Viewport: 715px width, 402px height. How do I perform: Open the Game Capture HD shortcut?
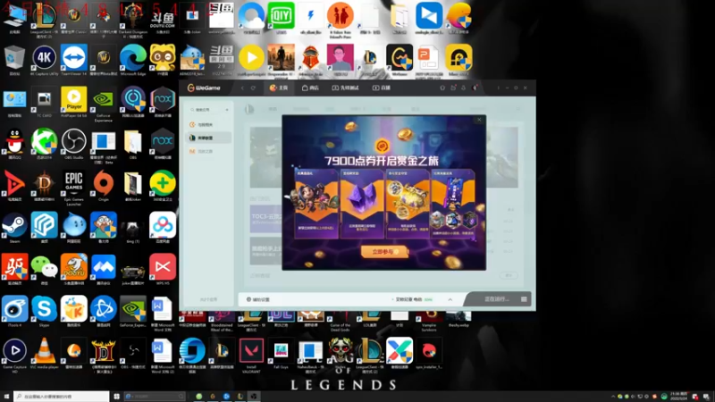14,356
